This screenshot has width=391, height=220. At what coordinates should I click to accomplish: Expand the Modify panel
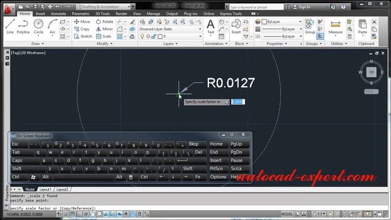pos(104,43)
